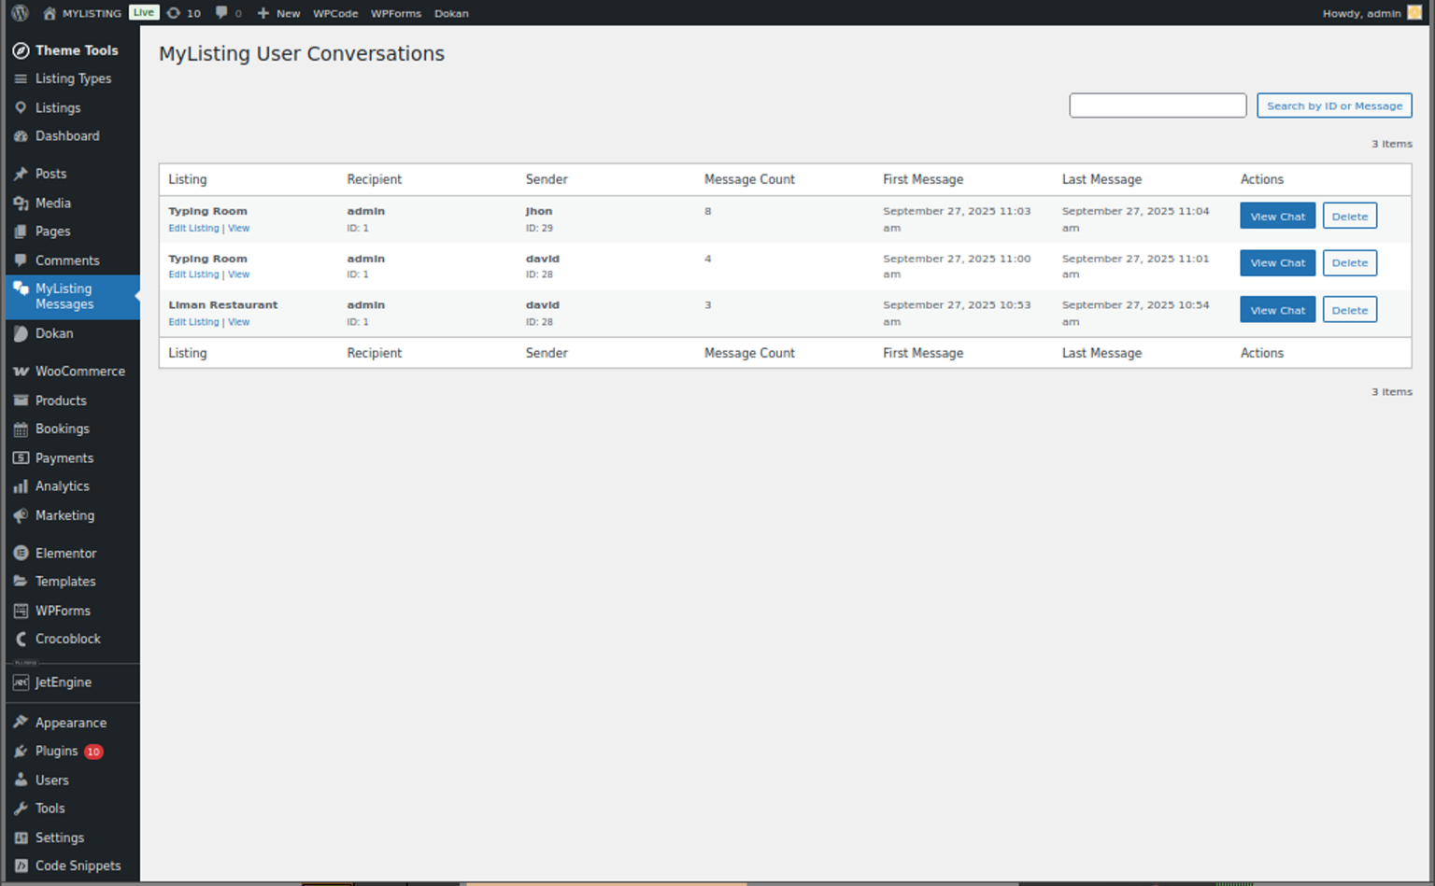
Task: Click the Theme Tools compass icon
Action: [x=21, y=50]
